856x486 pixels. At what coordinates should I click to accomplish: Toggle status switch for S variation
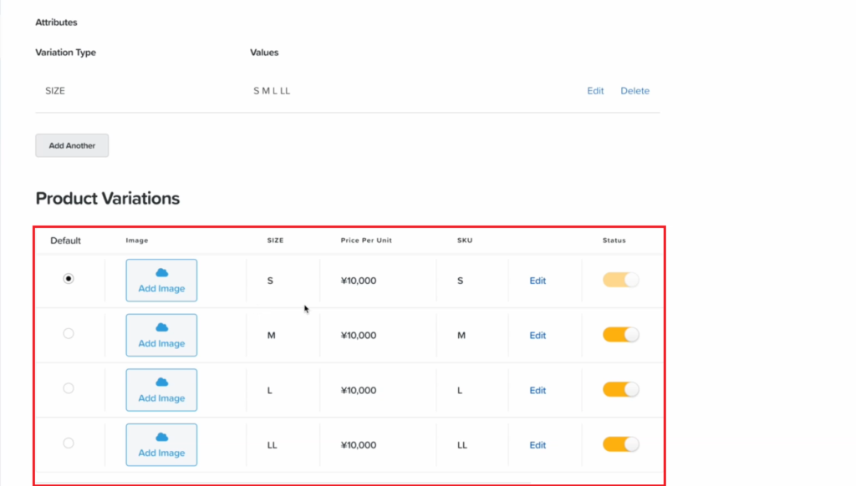click(621, 280)
